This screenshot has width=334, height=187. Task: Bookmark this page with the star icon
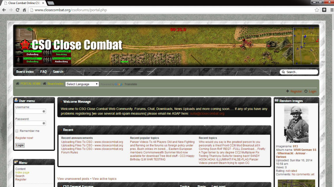click(317, 10)
